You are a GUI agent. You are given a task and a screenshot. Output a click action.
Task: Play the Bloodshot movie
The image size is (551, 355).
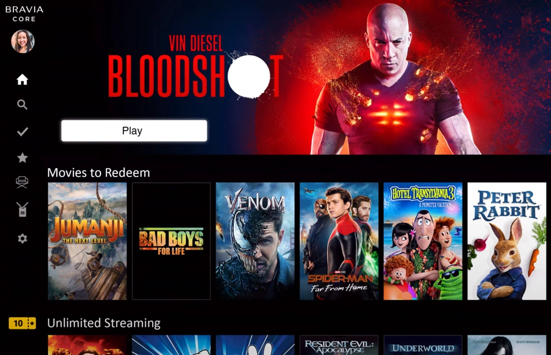tap(134, 131)
